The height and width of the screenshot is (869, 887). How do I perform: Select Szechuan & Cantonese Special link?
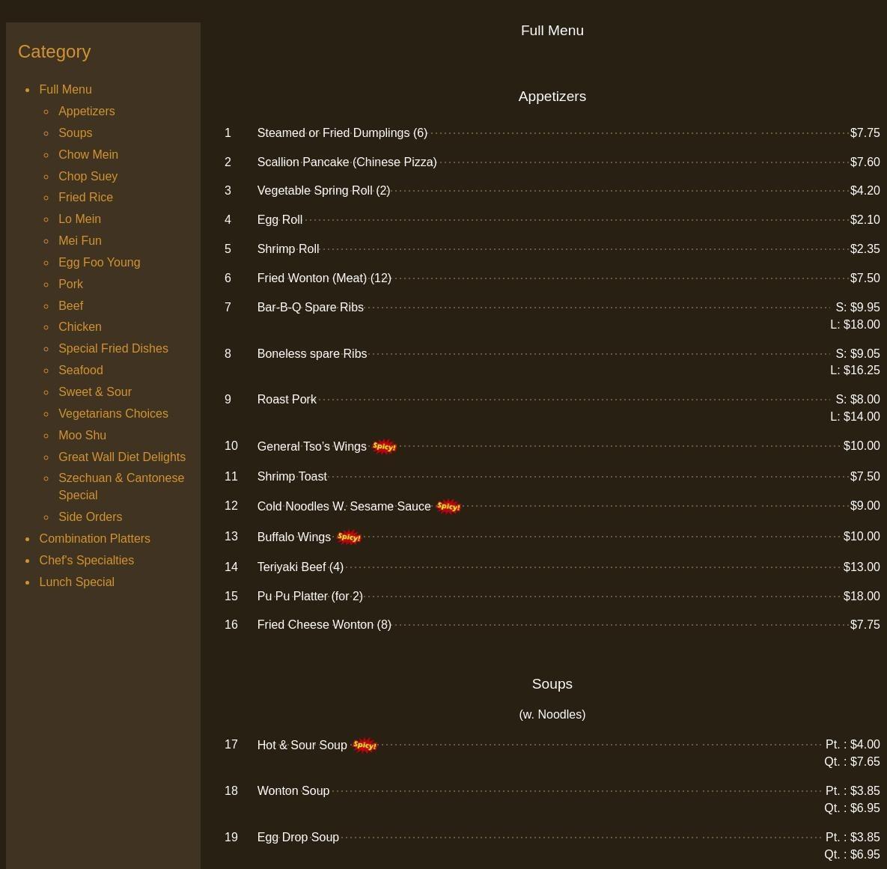pyautogui.click(x=121, y=486)
